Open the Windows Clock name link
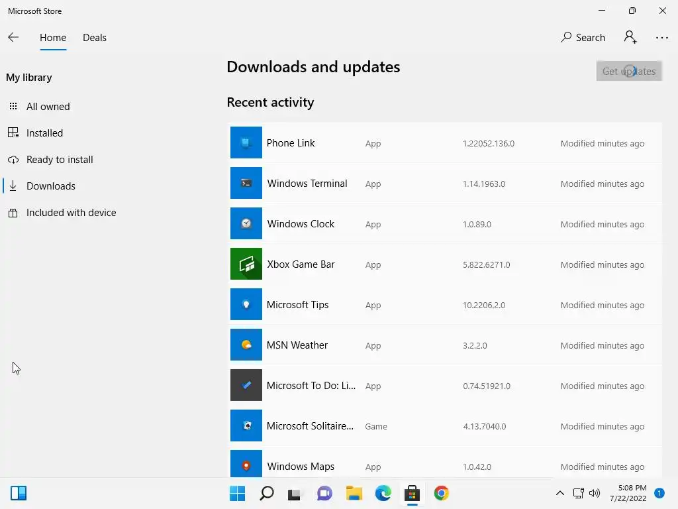Viewport: 678px width, 509px height. [x=301, y=224]
